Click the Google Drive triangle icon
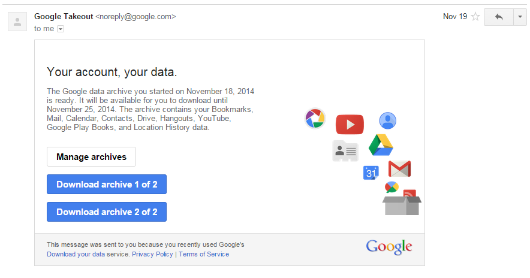The width and height of the screenshot is (530, 278). 381,145
